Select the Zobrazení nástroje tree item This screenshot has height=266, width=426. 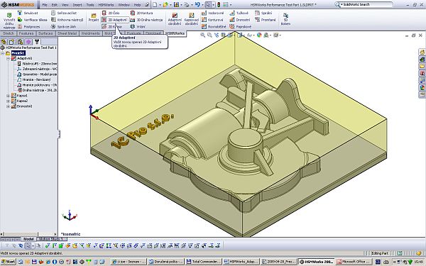pyautogui.click(x=37, y=69)
